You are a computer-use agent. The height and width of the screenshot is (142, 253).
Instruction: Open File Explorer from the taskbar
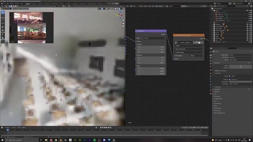pos(46,140)
